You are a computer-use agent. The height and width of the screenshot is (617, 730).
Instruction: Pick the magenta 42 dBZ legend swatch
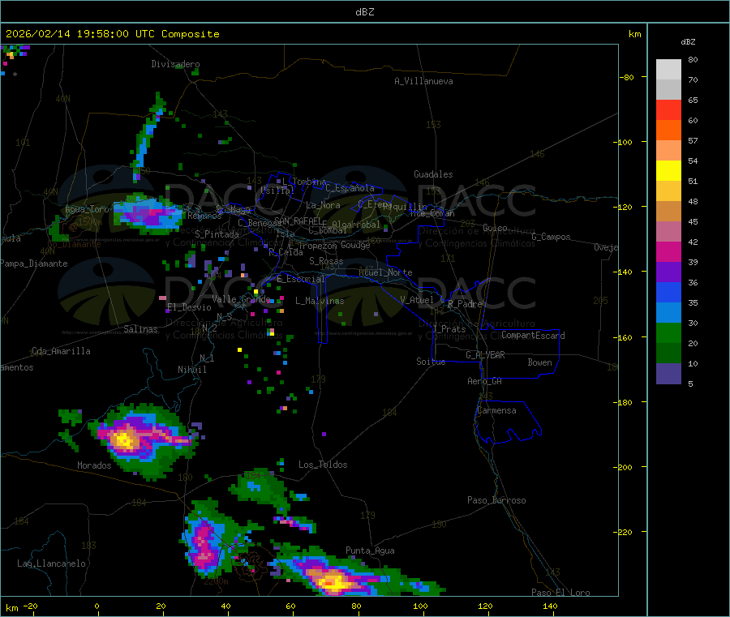point(668,251)
